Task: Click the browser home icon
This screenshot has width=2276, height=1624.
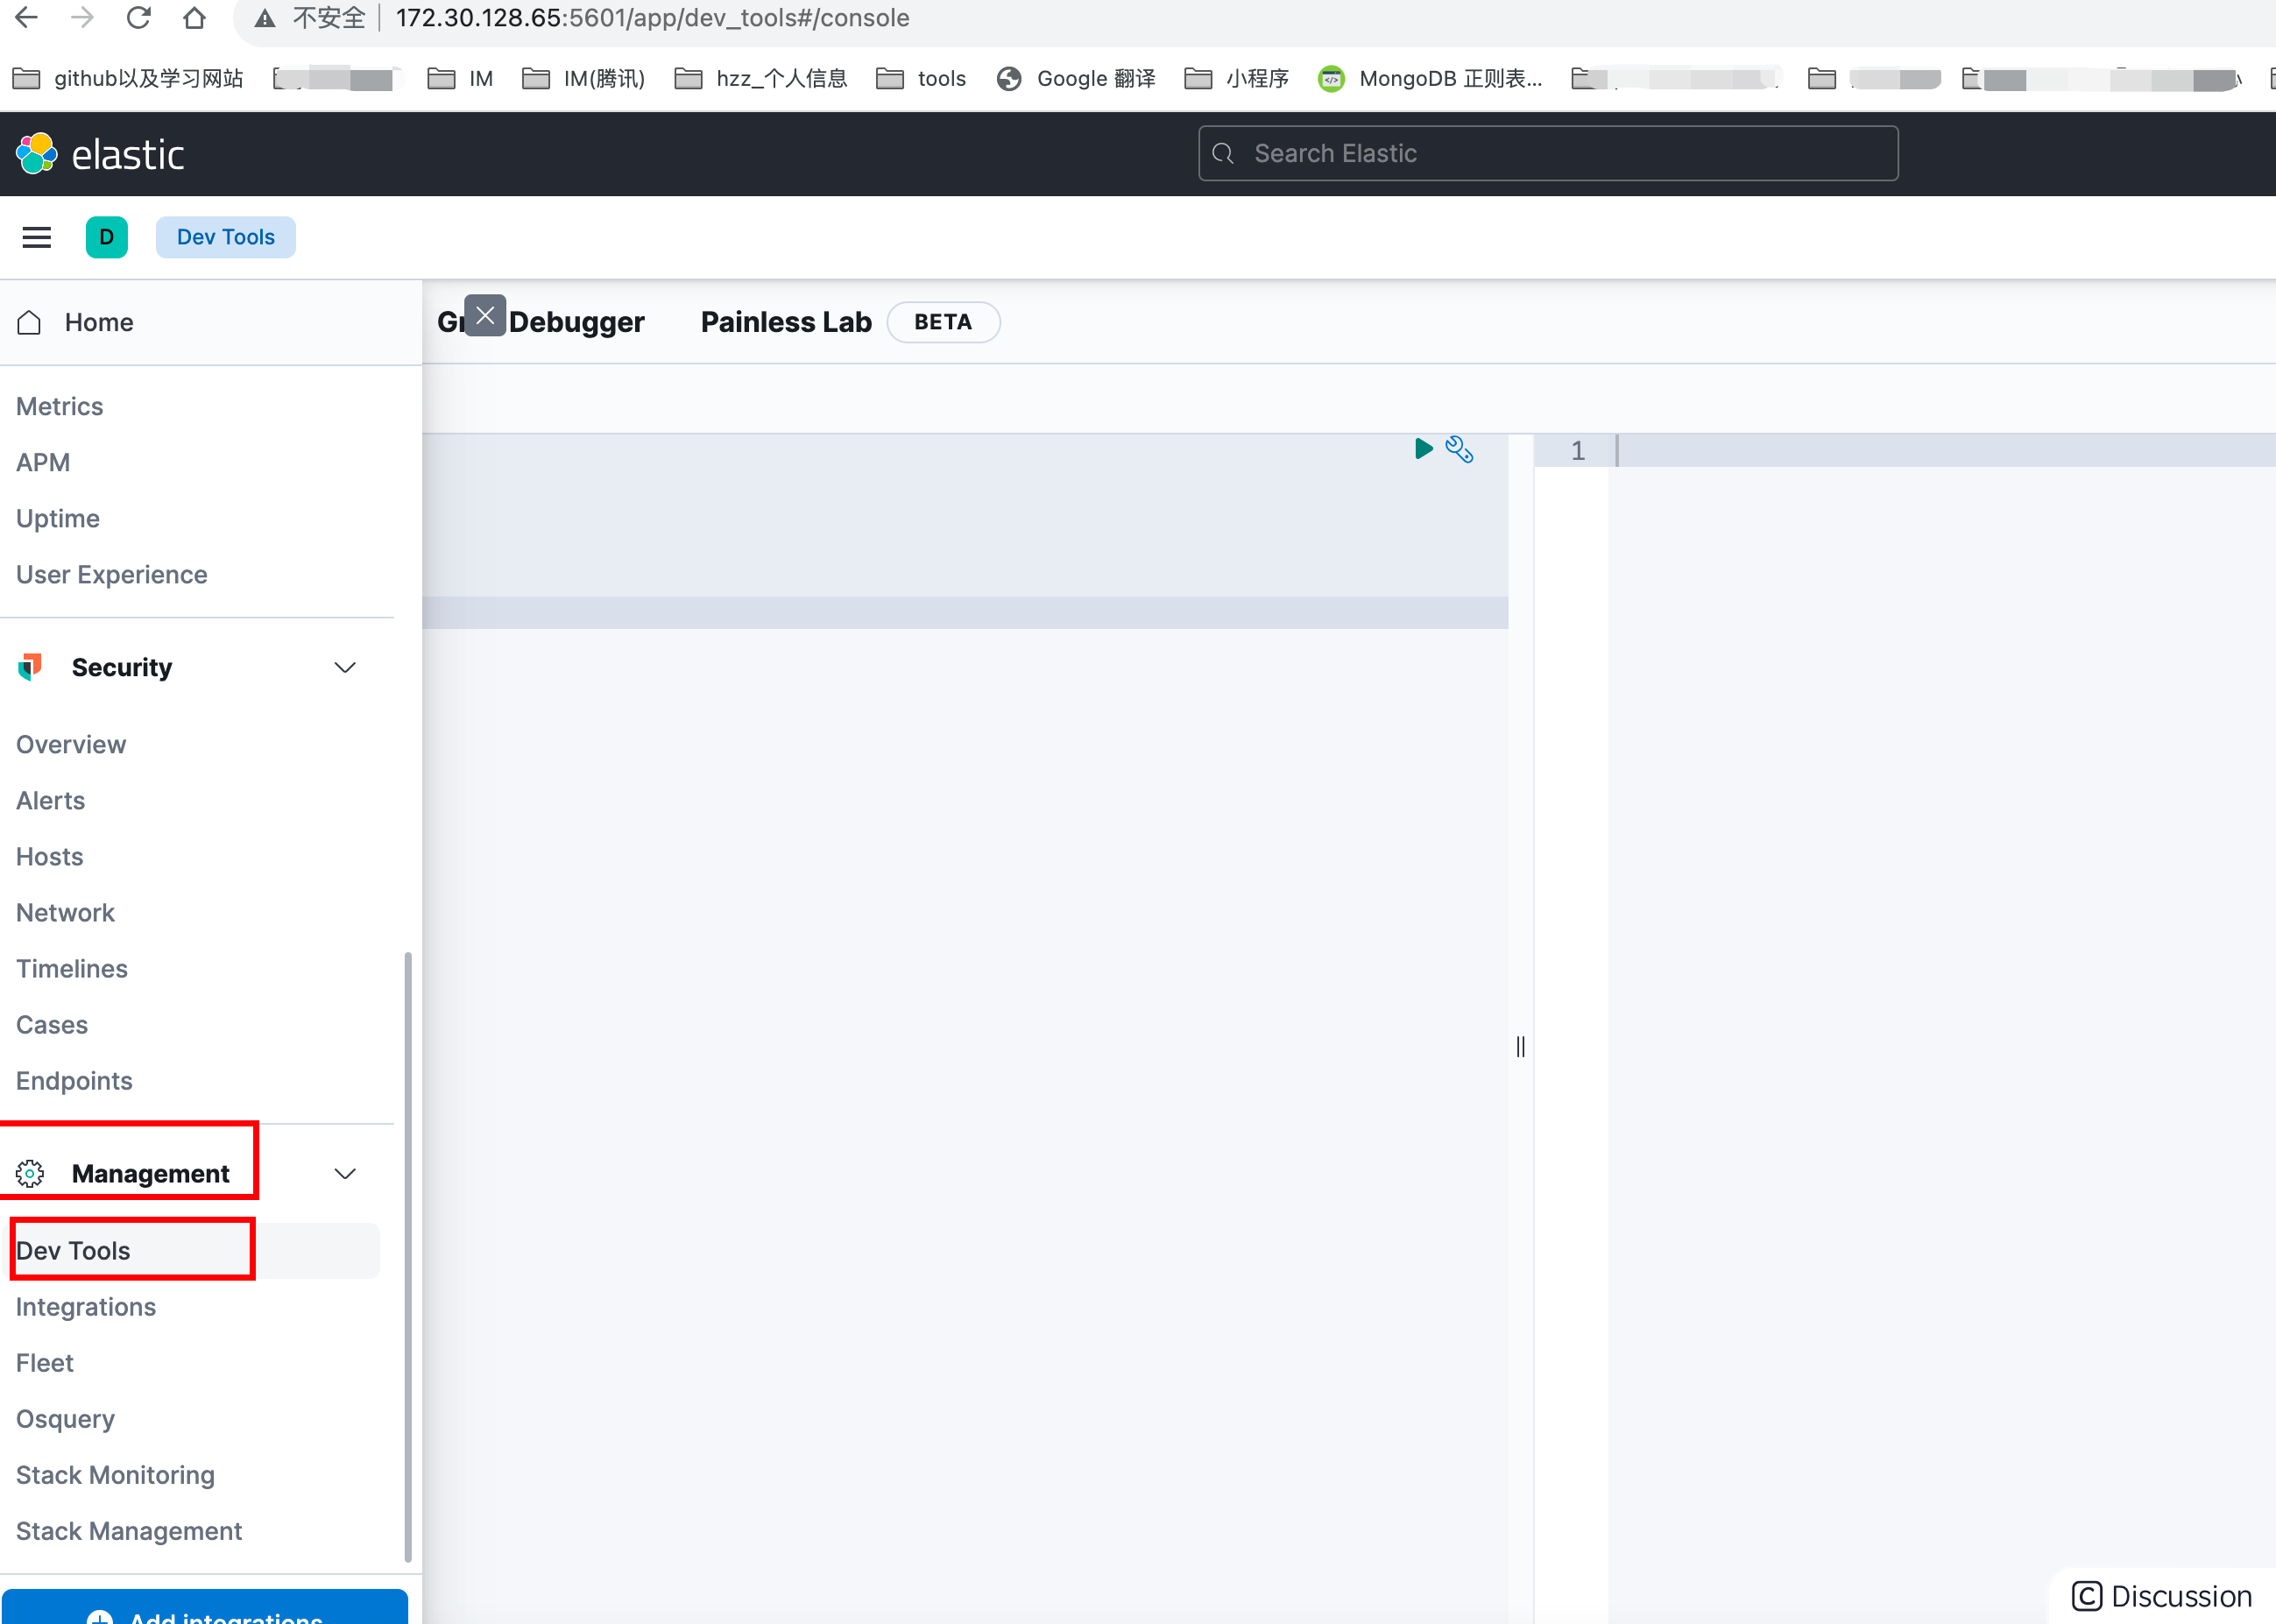Action: pos(194,18)
